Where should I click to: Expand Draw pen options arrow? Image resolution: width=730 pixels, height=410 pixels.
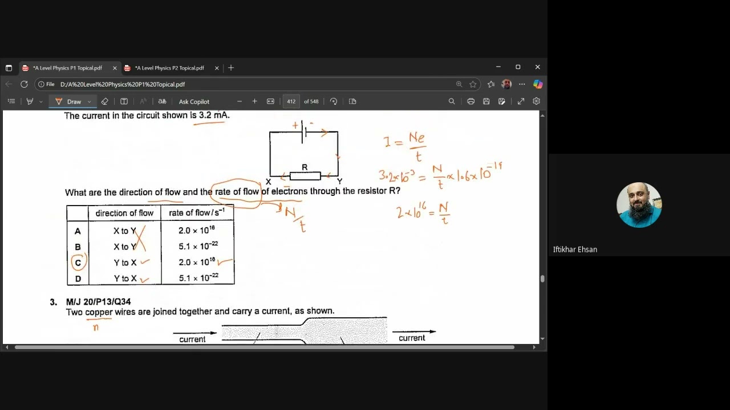(89, 102)
